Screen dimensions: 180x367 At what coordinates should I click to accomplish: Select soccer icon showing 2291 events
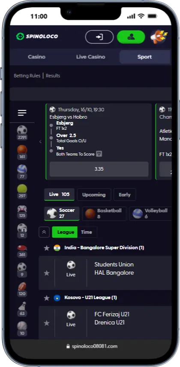coord(22,133)
